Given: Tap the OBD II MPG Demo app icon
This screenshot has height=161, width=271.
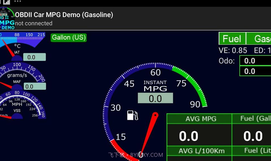Looking at the screenshot, I should 7,18.
